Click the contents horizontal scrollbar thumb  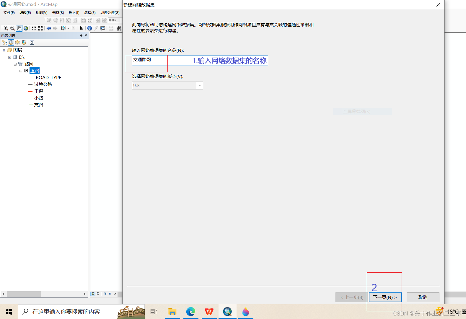[24, 294]
